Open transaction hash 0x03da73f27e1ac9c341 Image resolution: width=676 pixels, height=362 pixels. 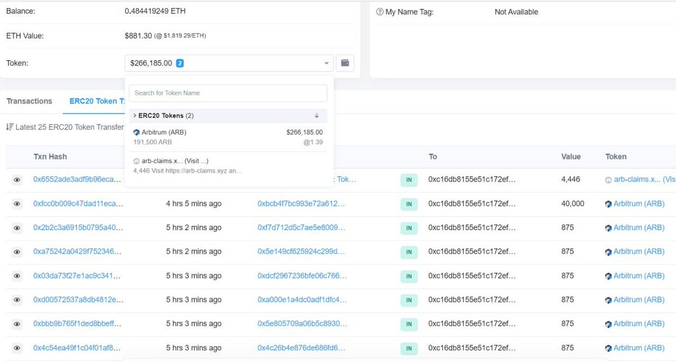(x=77, y=275)
